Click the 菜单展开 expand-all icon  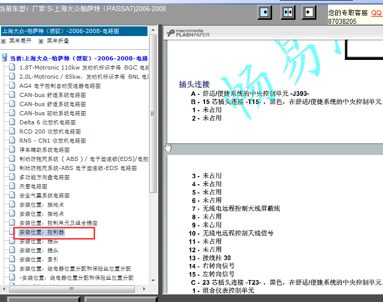tap(4, 41)
